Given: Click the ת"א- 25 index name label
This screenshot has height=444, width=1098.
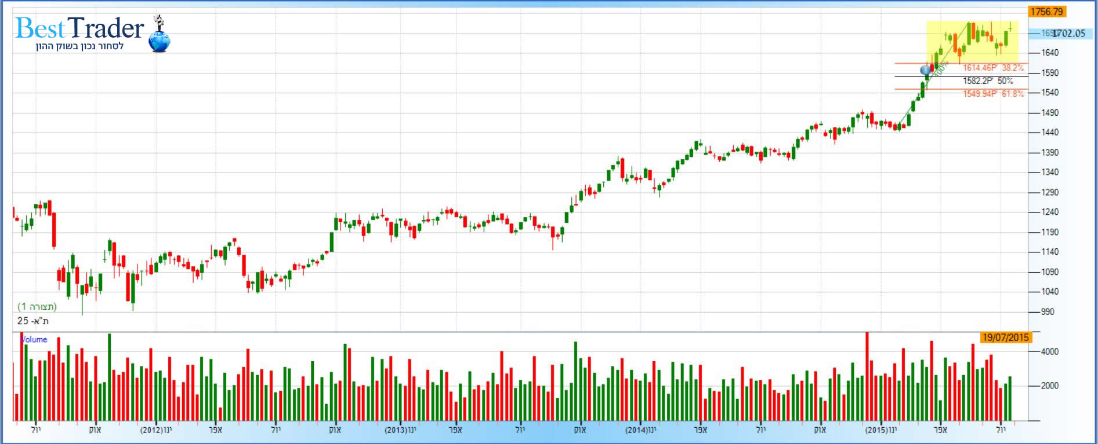Looking at the screenshot, I should coord(33,321).
